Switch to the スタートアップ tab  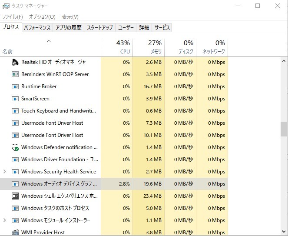100,27
